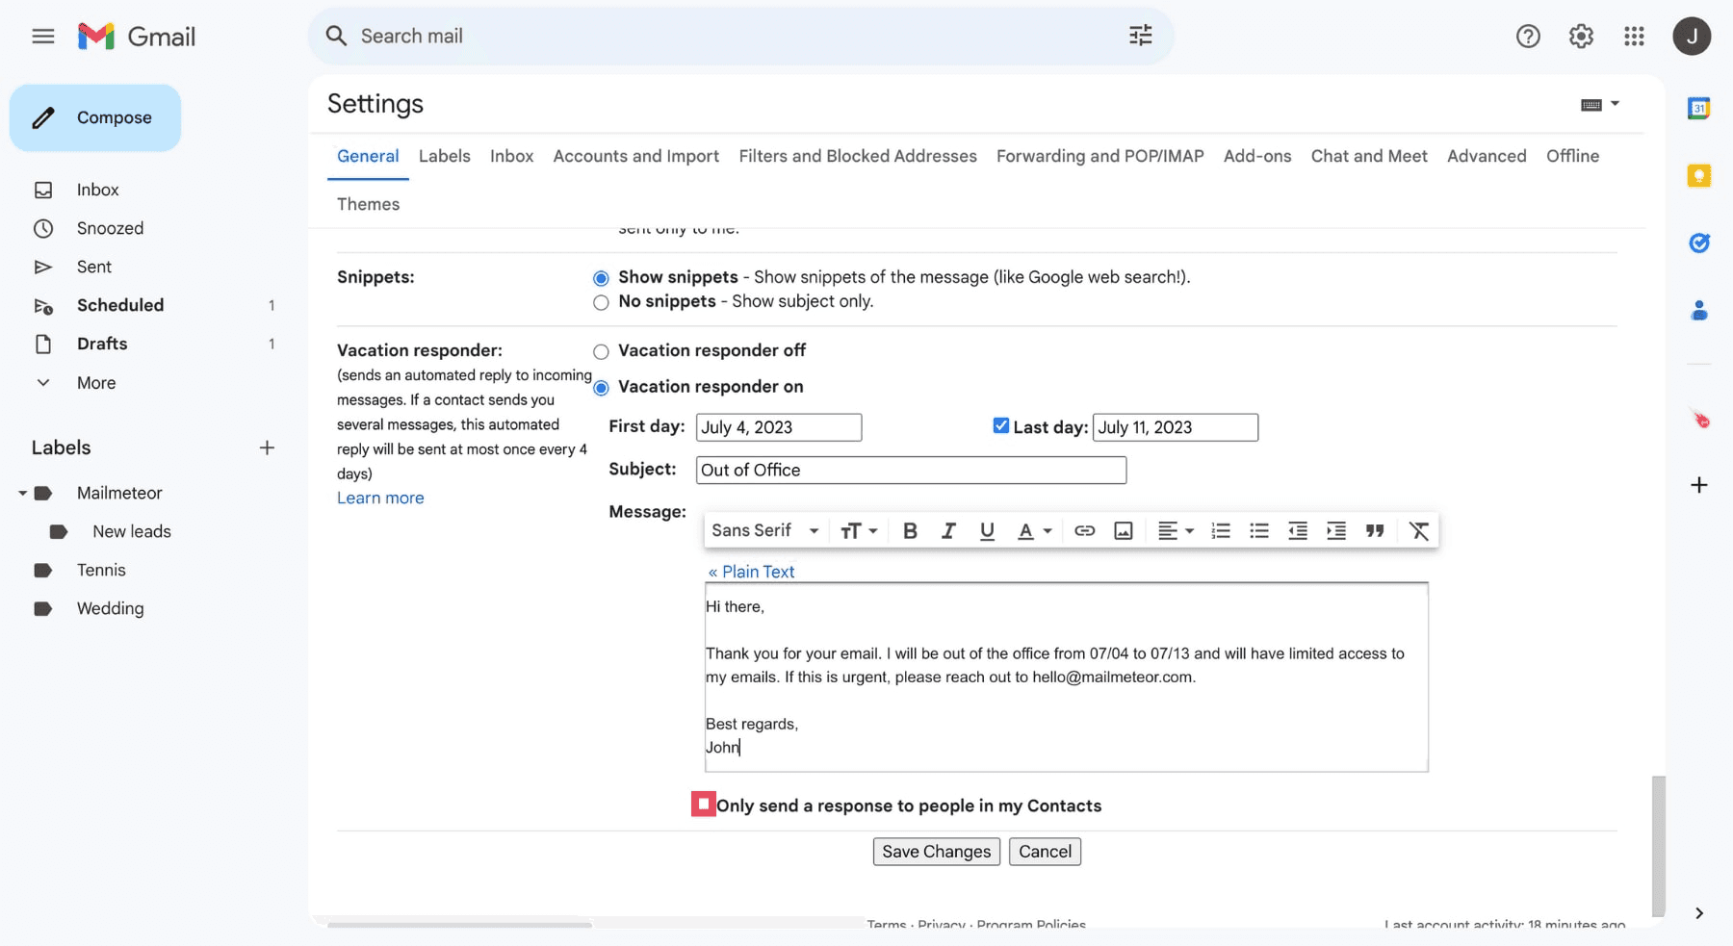Switch to Plain Text mode

pos(751,572)
